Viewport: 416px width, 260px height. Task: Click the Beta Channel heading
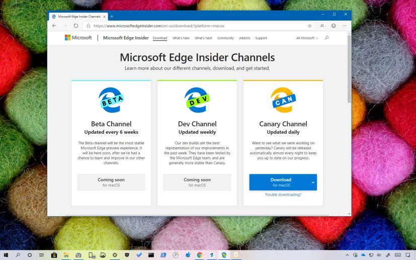pyautogui.click(x=111, y=124)
